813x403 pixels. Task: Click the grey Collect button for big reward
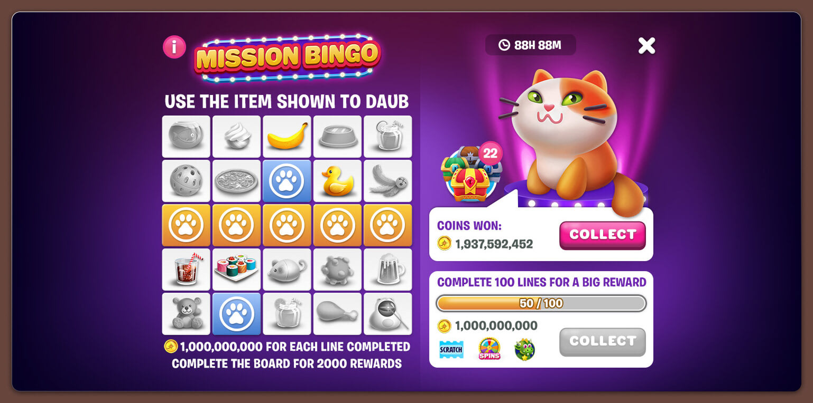603,342
